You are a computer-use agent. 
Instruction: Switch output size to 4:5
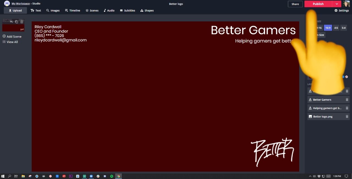click(336, 28)
